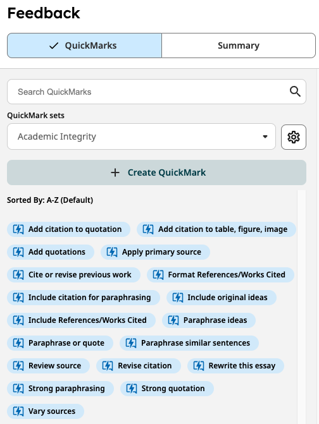Click the Create QuickMark button

coord(156,173)
